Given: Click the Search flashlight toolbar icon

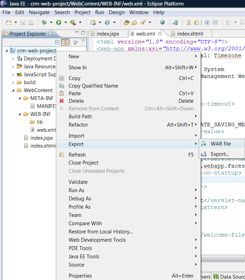Looking at the screenshot, I should point(143,22).
